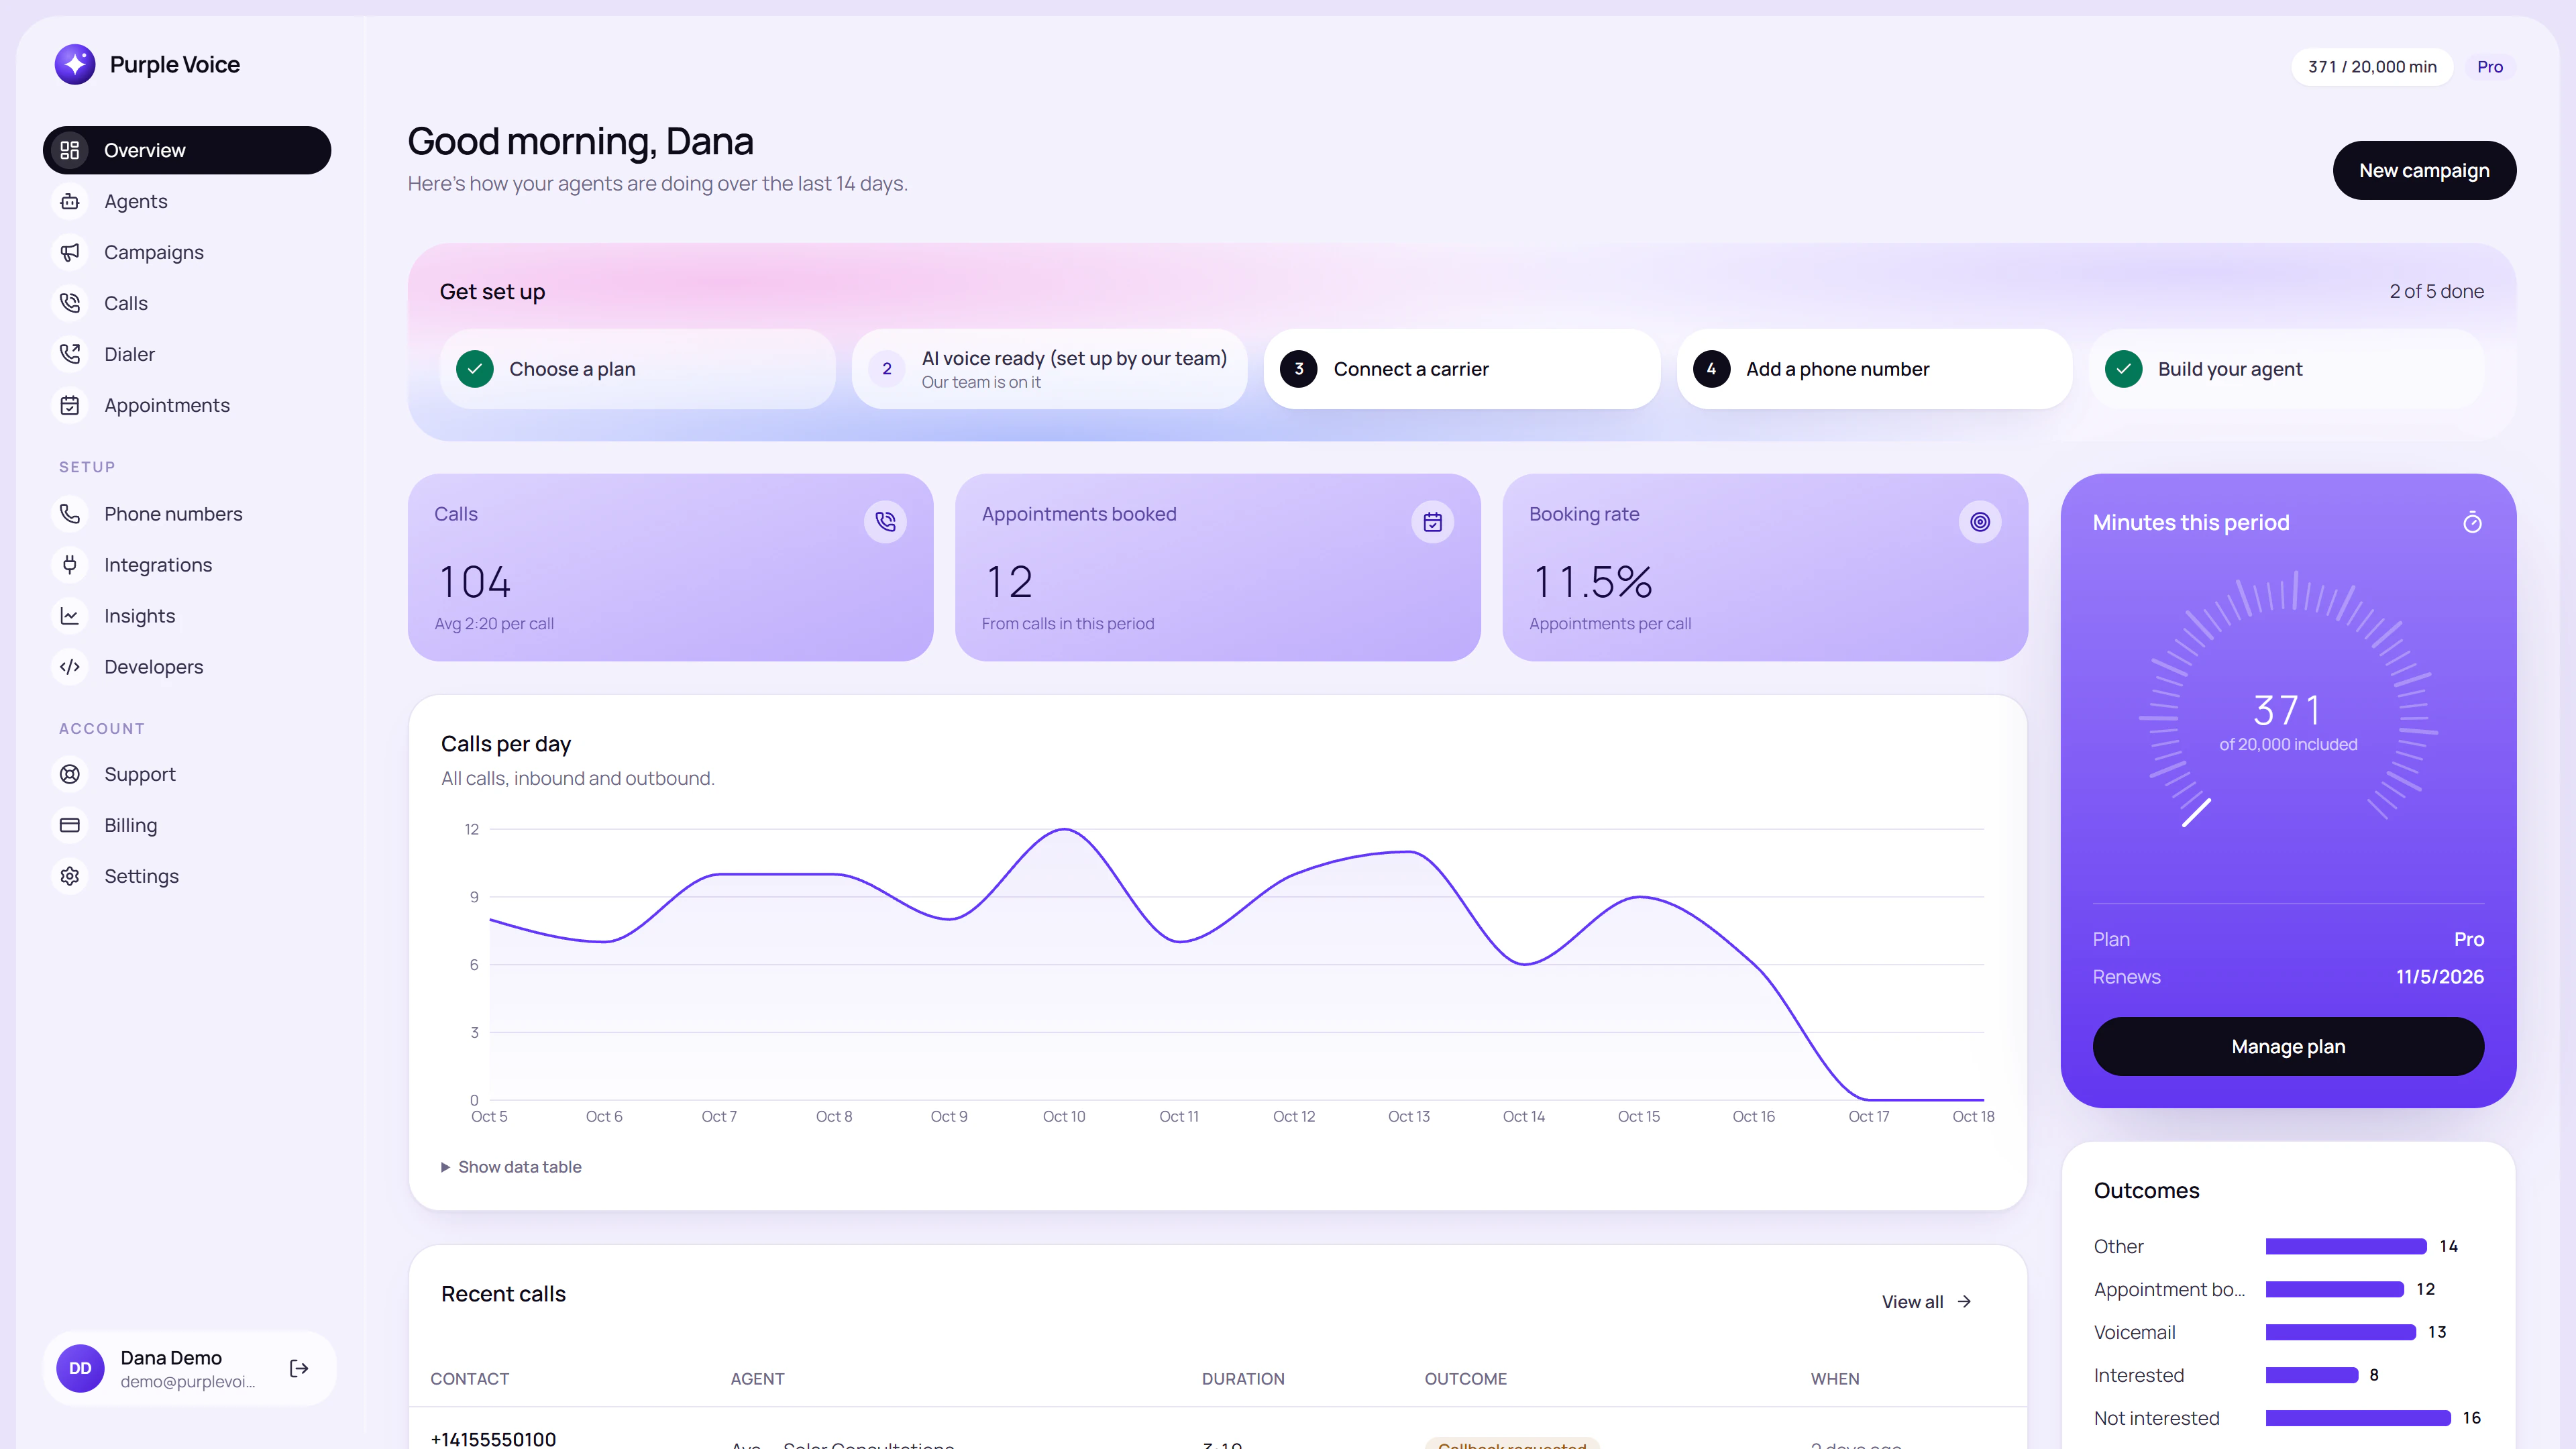Open the Billing page label
This screenshot has width=2576, height=1449.
click(131, 825)
